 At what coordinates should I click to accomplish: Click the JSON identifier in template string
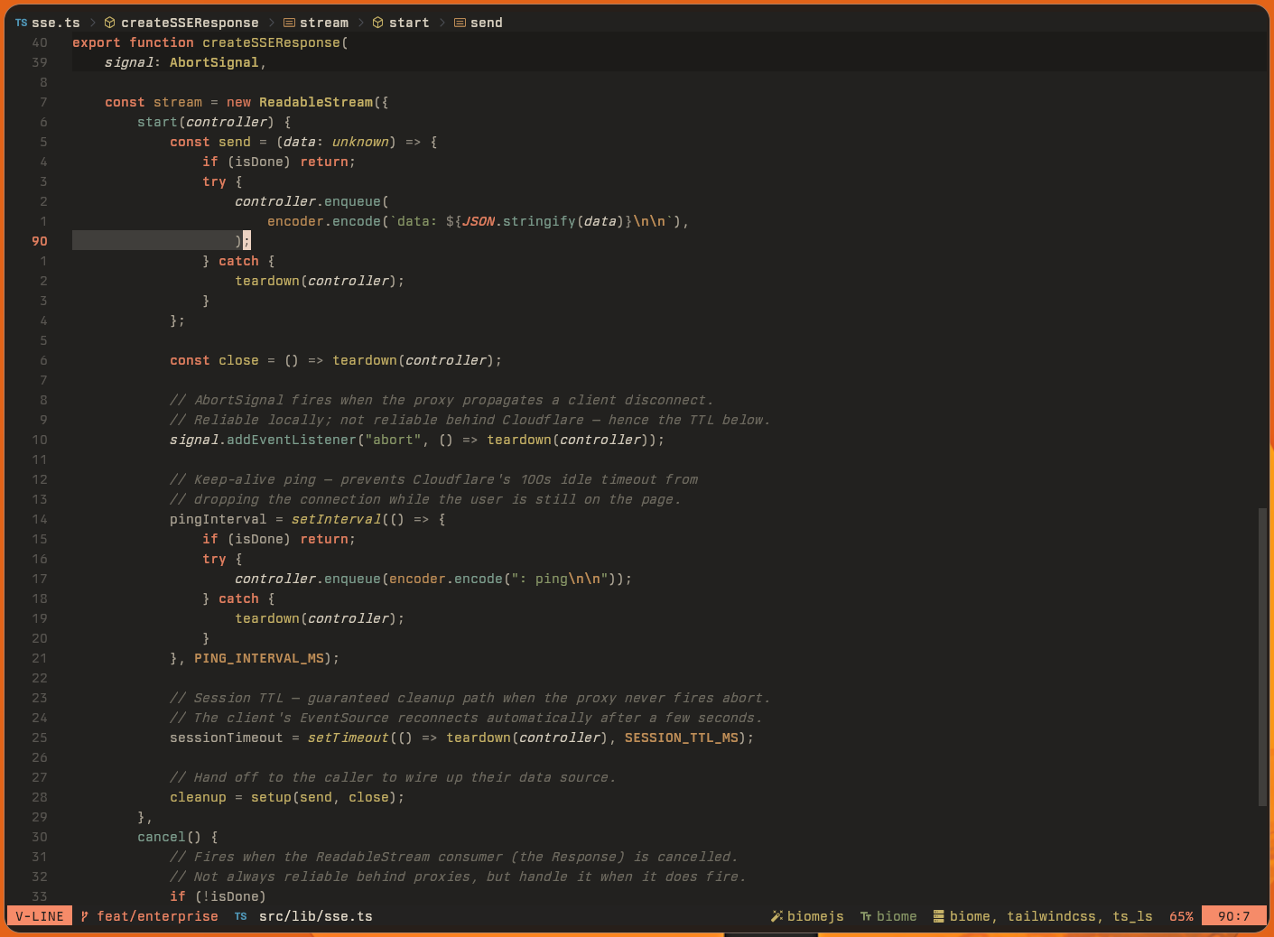479,221
